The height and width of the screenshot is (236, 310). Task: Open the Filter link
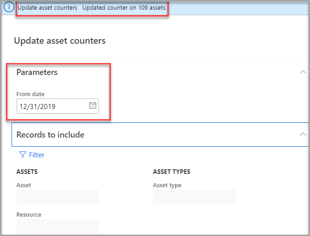[x=37, y=155]
